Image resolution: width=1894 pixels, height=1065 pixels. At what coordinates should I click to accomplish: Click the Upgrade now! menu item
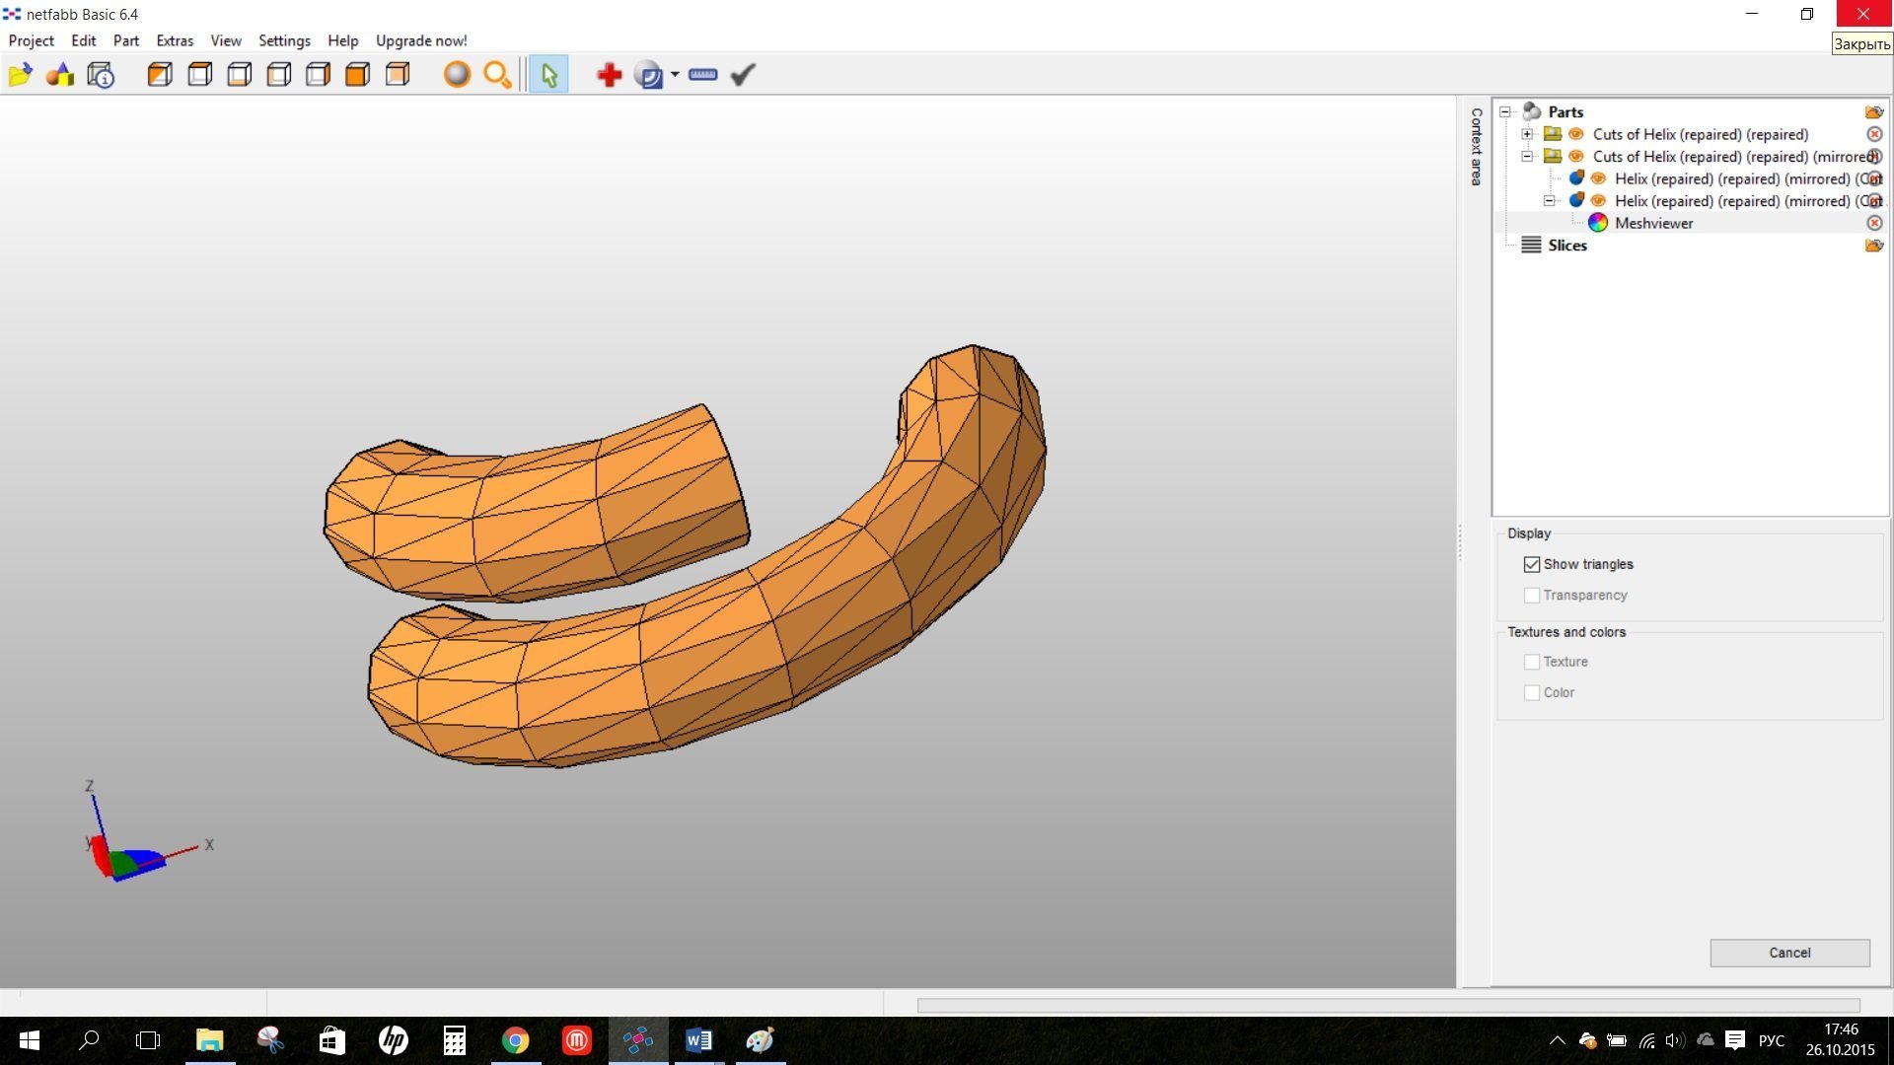421,40
